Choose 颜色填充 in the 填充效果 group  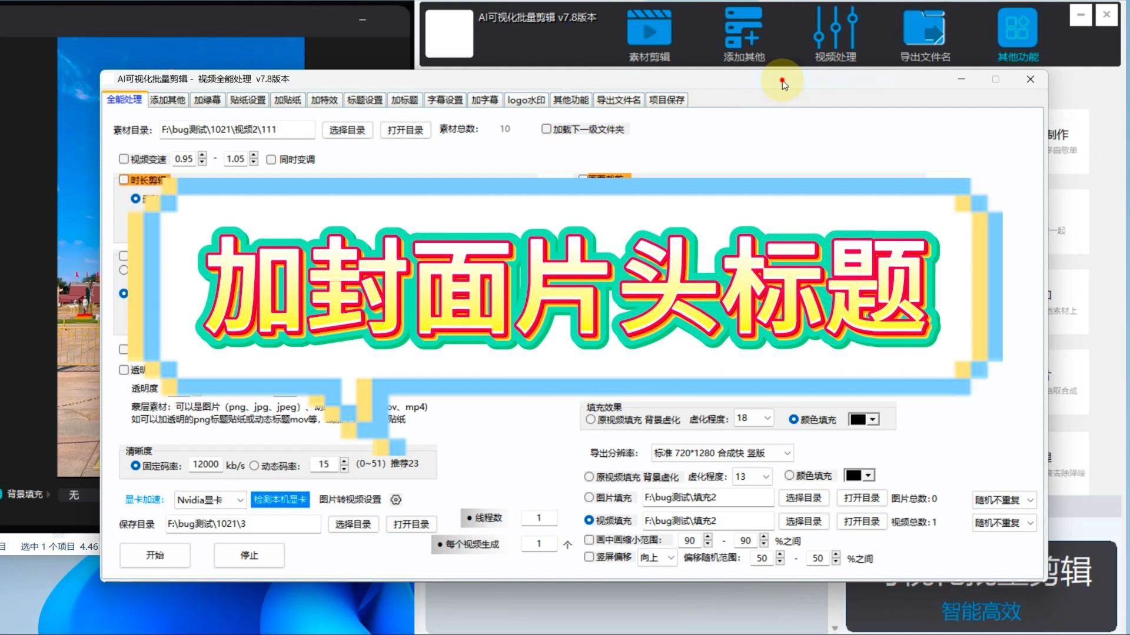tap(793, 419)
